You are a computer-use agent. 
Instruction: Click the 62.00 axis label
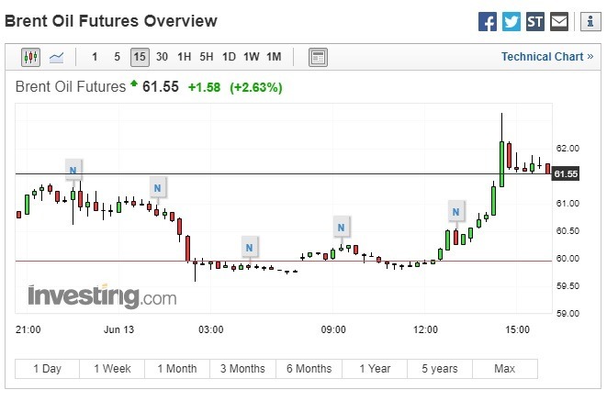point(568,148)
